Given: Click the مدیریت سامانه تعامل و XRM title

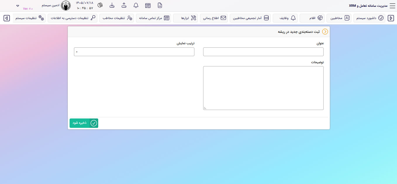Looking at the screenshot, I should [368, 6].
